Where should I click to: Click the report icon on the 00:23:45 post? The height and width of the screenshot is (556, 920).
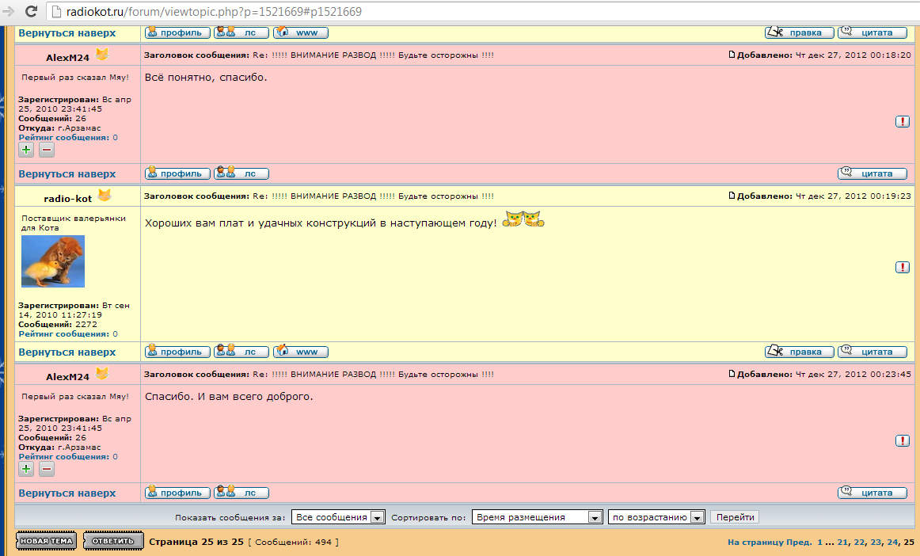903,440
